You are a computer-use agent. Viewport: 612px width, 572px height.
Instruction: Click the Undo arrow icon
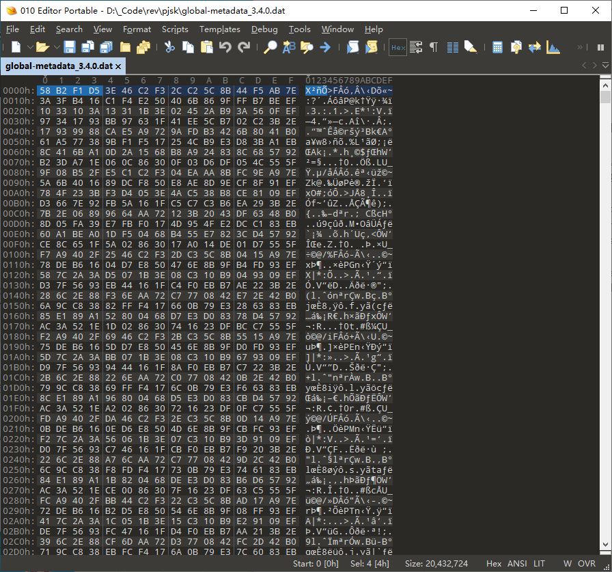point(225,47)
